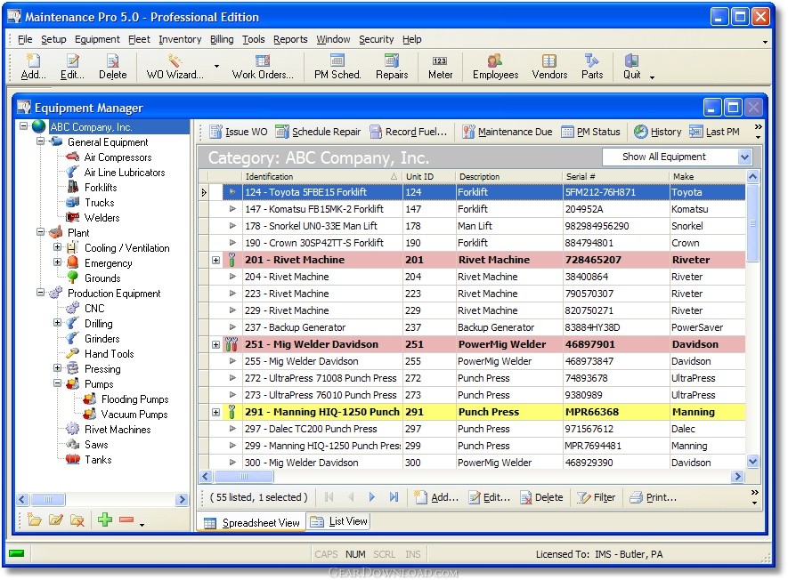788x580 pixels.
Task: Open the Employees list
Action: click(495, 67)
